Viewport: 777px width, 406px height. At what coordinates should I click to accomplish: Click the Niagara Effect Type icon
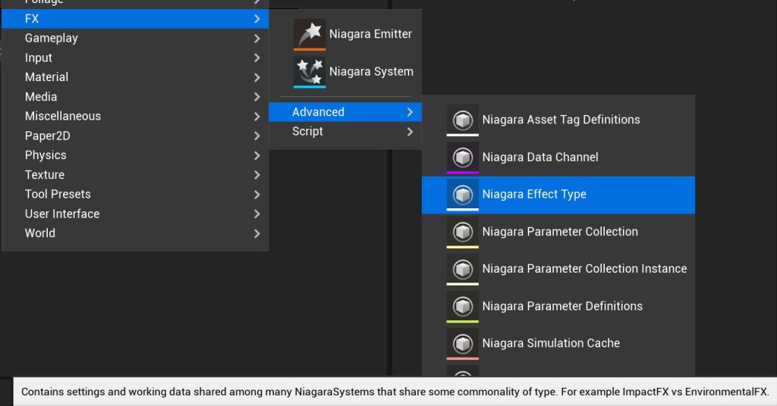click(462, 195)
